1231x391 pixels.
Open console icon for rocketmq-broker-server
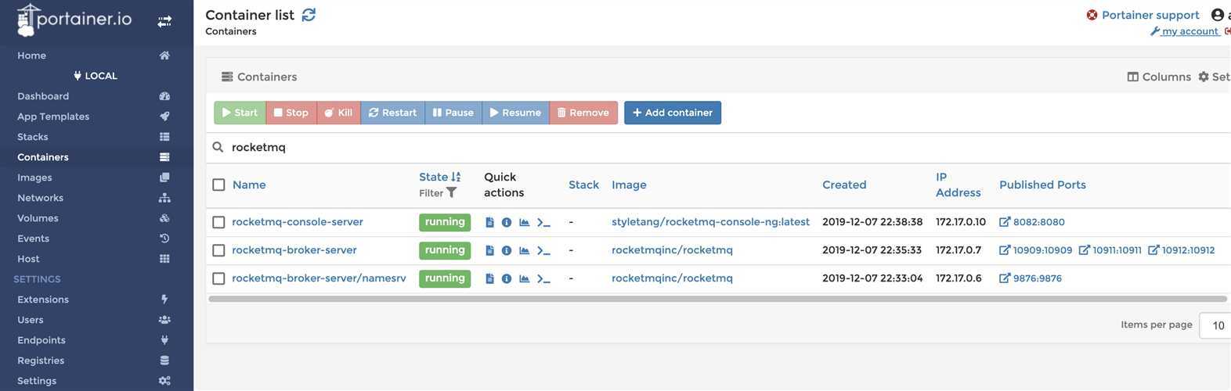tap(543, 250)
